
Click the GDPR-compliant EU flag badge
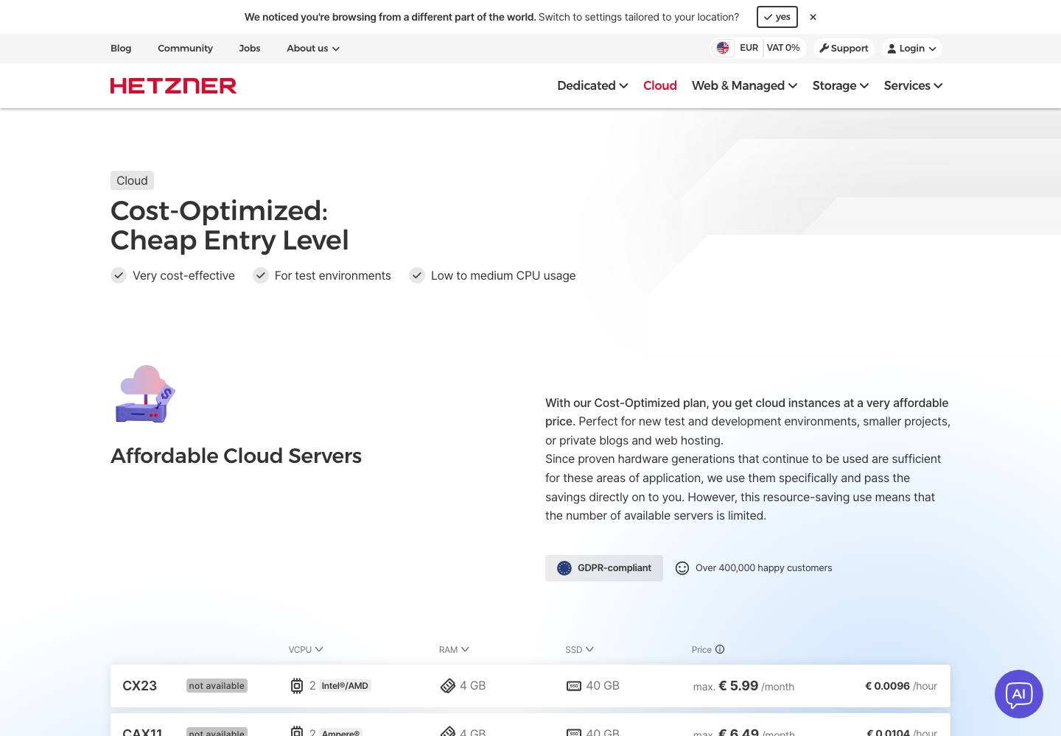pyautogui.click(x=604, y=568)
